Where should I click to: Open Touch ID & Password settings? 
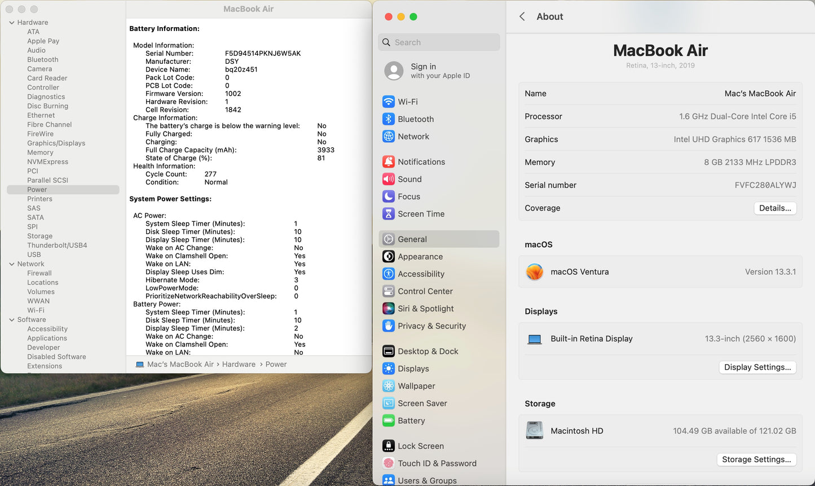[436, 463]
